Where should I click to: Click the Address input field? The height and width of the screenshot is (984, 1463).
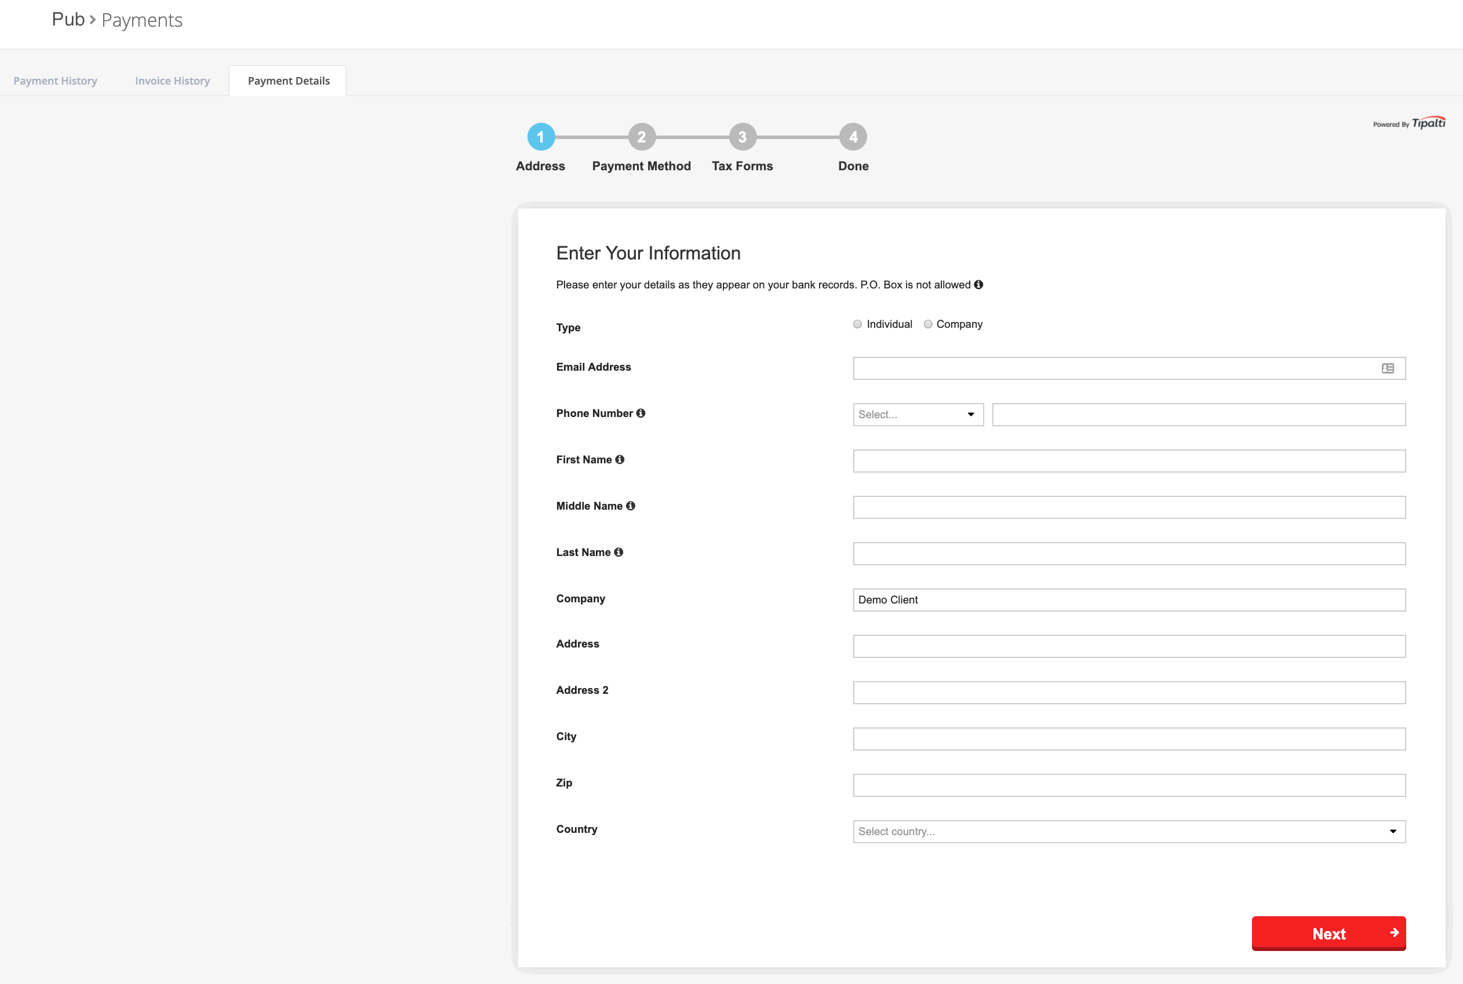pyautogui.click(x=1129, y=646)
